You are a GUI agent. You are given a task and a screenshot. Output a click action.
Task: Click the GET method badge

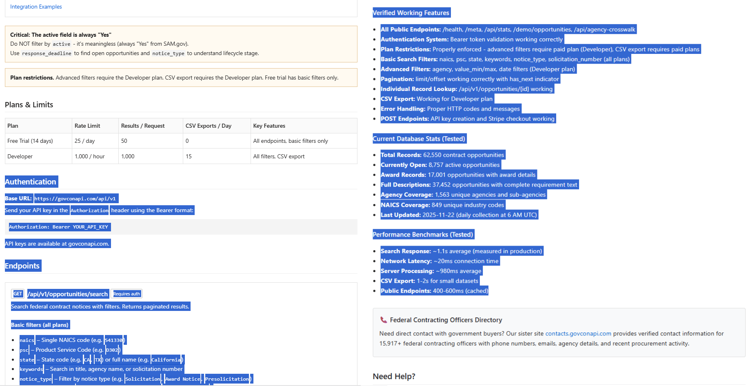[x=18, y=294]
